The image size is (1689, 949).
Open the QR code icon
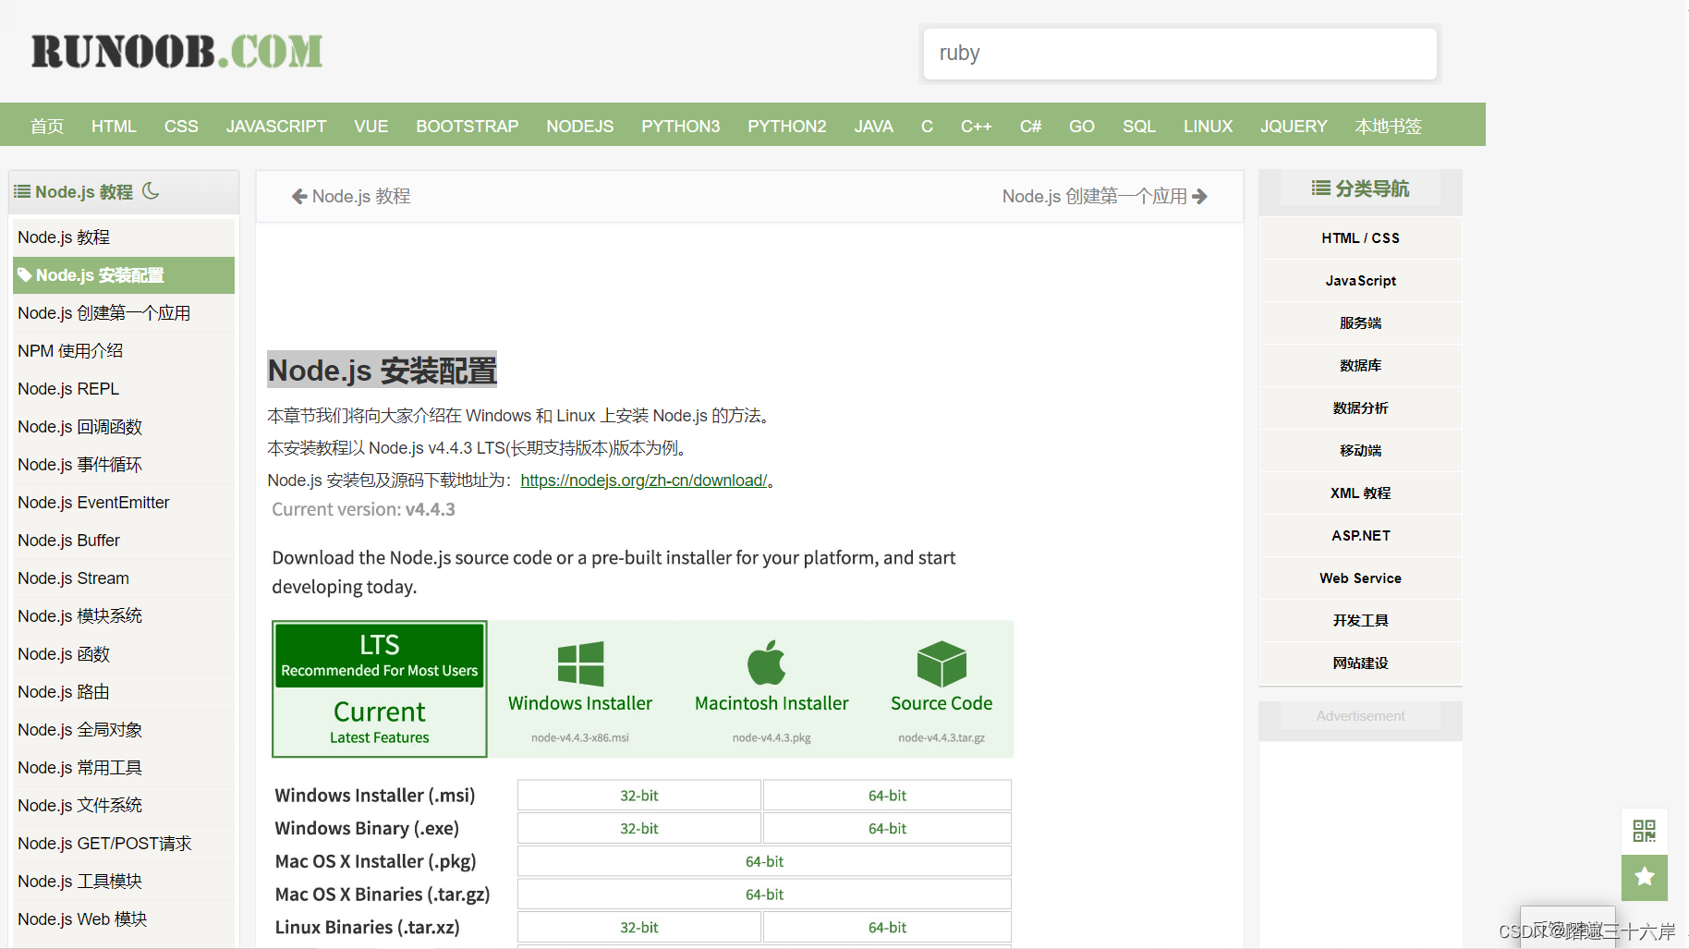[1644, 831]
